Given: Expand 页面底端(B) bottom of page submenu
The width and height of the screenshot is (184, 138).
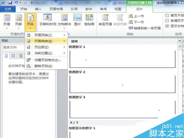Looking at the screenshot, I should (x=46, y=41).
